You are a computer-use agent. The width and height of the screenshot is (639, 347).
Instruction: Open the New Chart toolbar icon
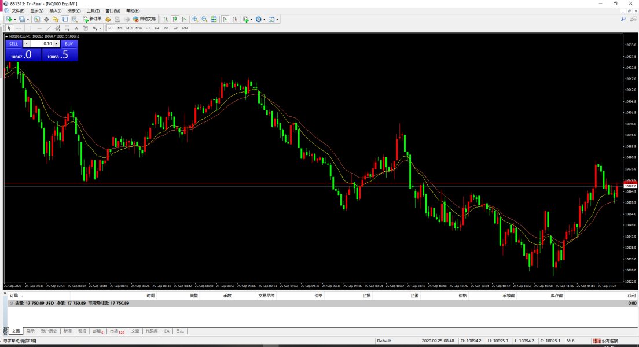click(9, 19)
